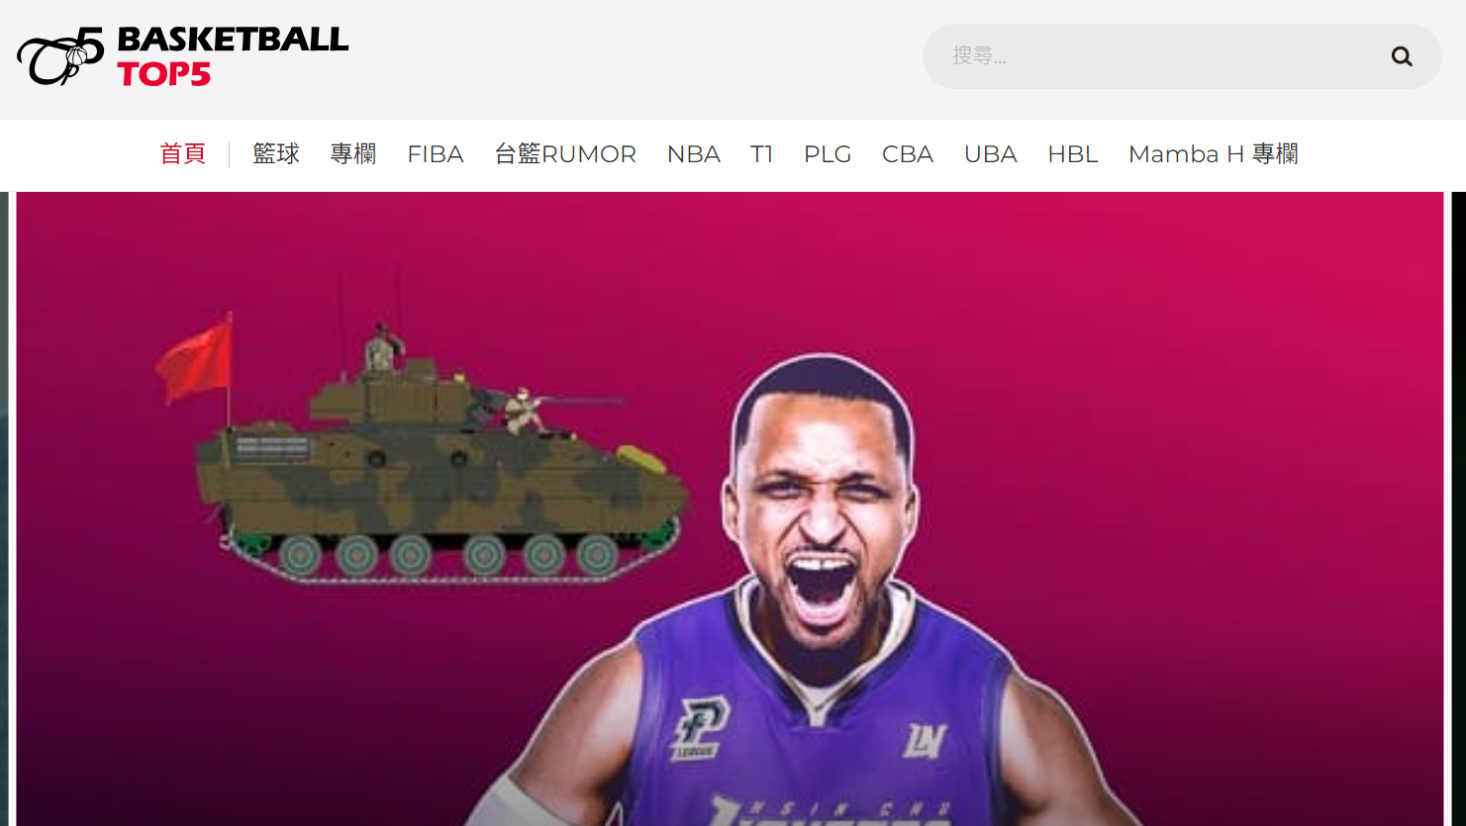Click the featured banner with screaming player

click(x=731, y=508)
